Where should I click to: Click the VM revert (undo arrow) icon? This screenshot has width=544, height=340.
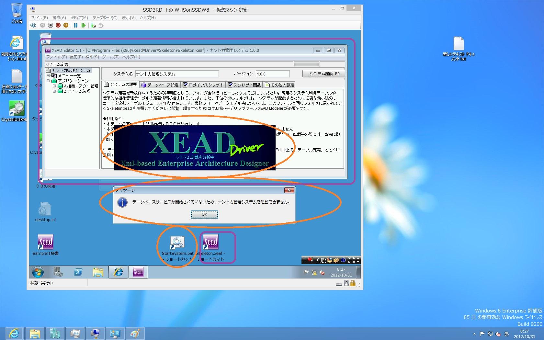click(x=101, y=25)
